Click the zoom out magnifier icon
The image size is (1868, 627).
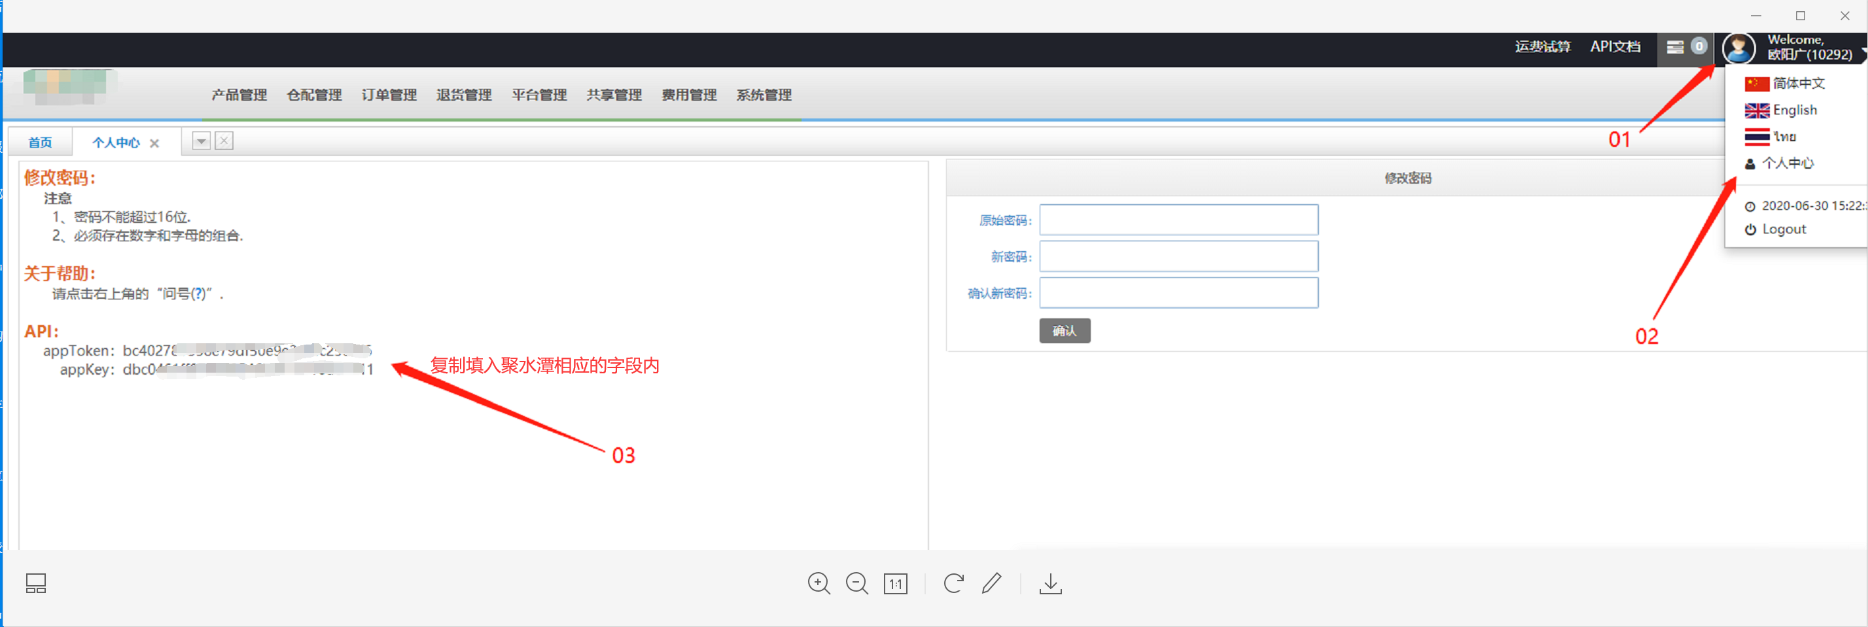(856, 583)
